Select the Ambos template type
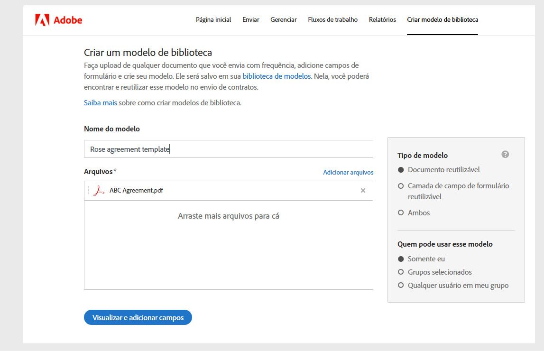This screenshot has width=544, height=351. click(x=401, y=212)
